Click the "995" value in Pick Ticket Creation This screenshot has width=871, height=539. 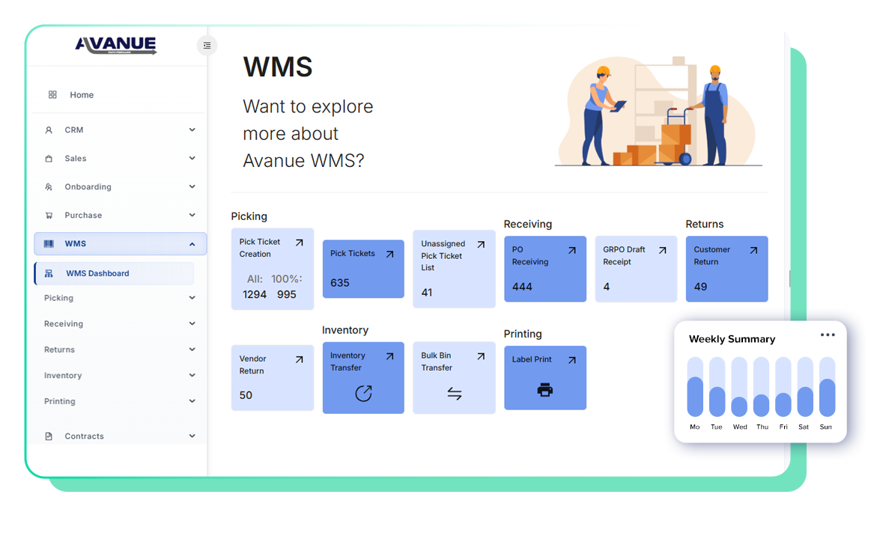coord(287,295)
